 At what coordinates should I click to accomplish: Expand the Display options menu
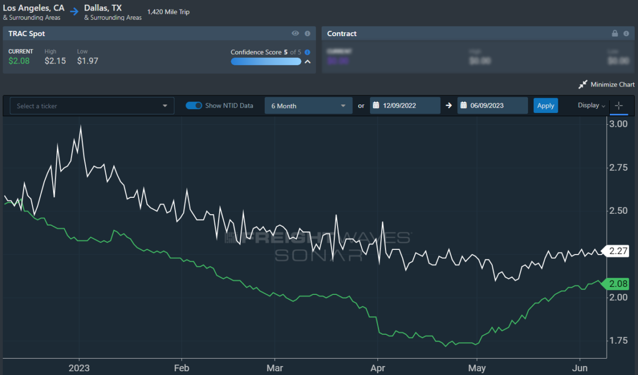(x=591, y=106)
